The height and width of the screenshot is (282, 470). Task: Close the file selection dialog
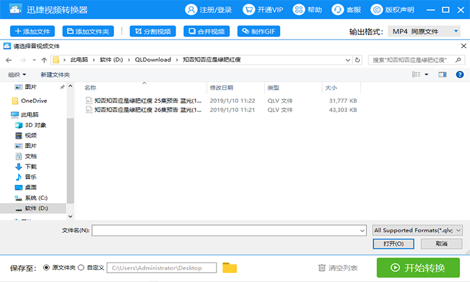(x=463, y=46)
